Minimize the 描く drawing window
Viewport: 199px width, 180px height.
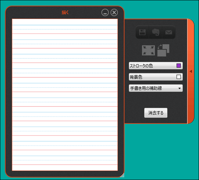tap(105, 12)
